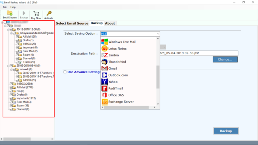Select the Outlook.com icon
The height and width of the screenshot is (145, 258).
(x=104, y=75)
